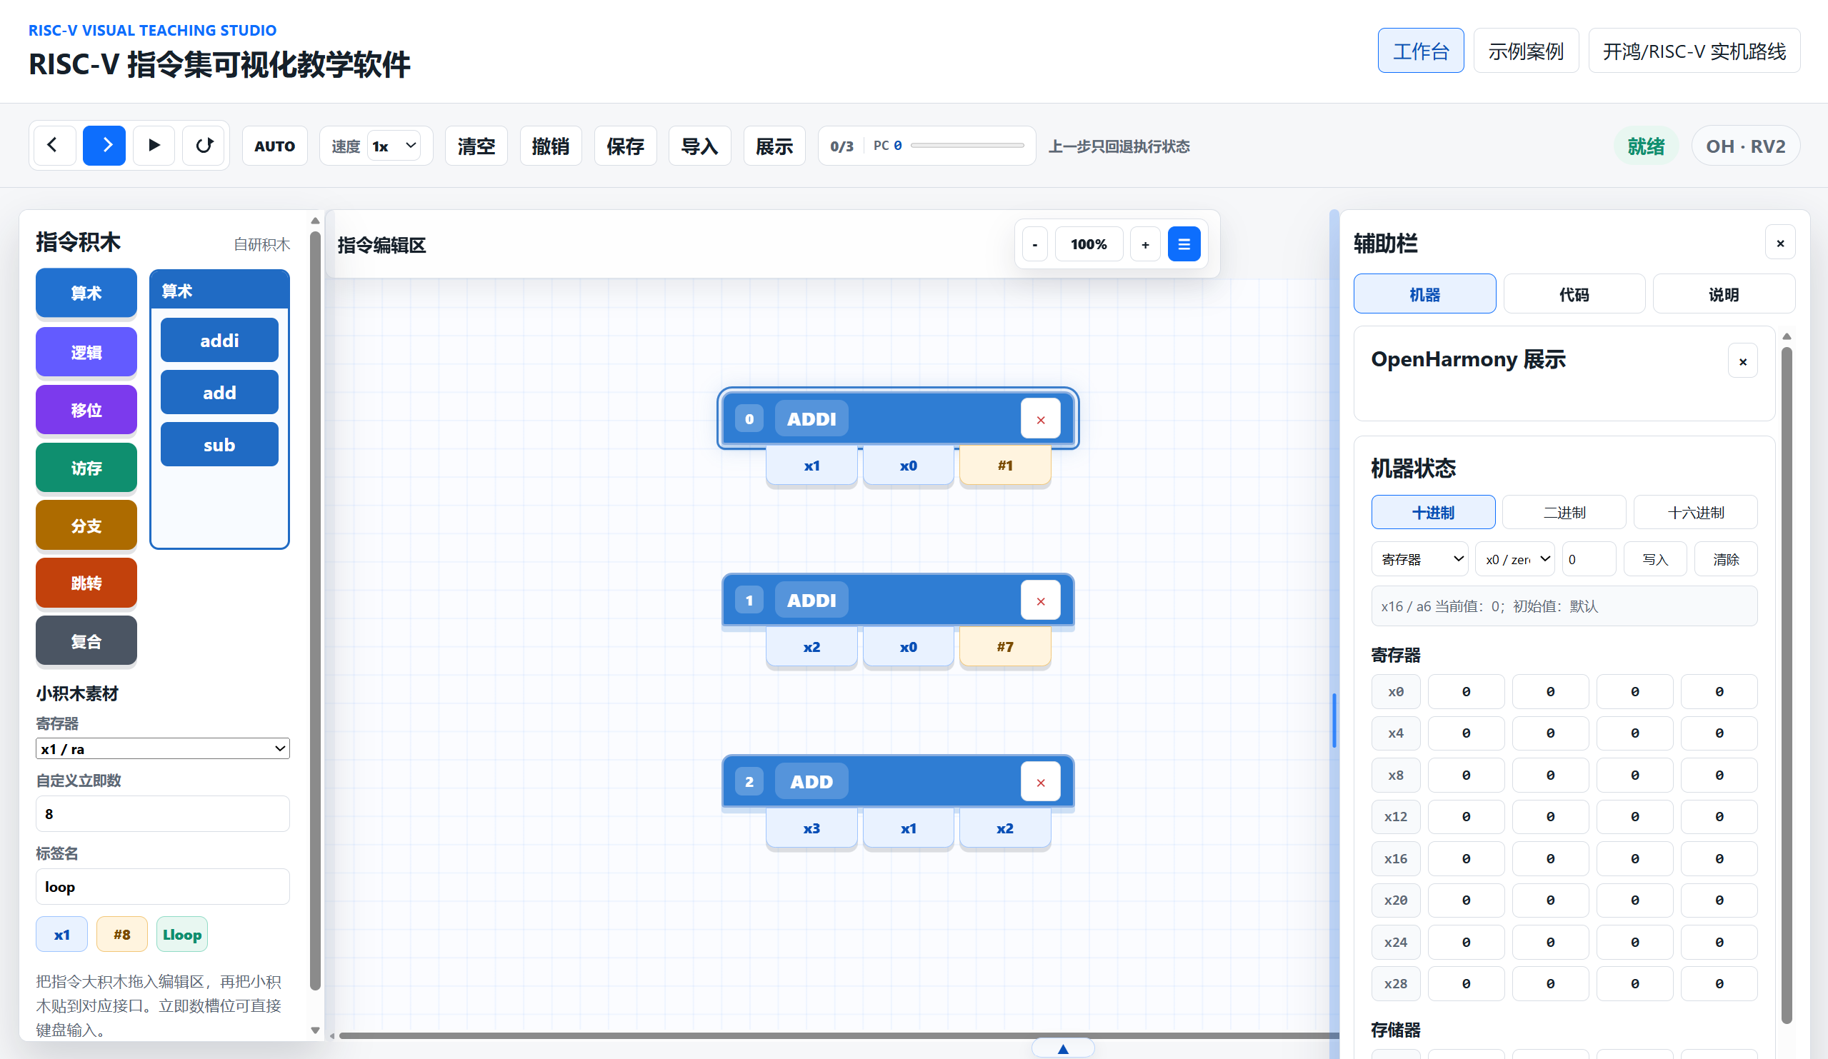
Task: Switch to 代码 code tab
Action: 1574,293
